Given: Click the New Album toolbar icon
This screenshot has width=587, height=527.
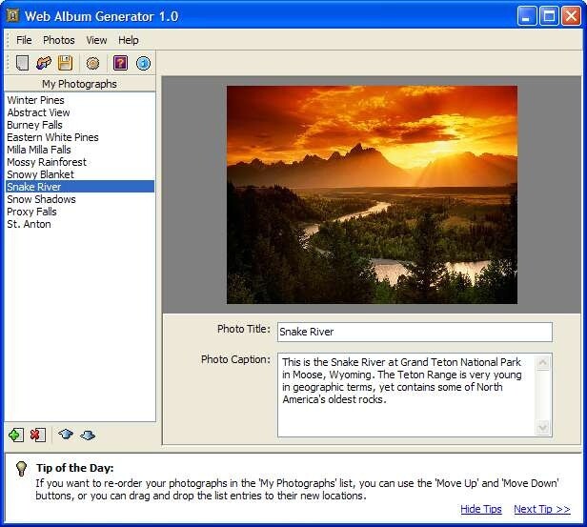Looking at the screenshot, I should point(22,63).
